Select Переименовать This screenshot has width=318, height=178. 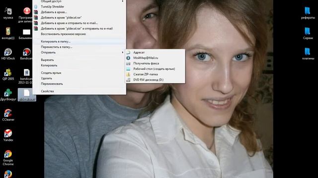click(79, 84)
